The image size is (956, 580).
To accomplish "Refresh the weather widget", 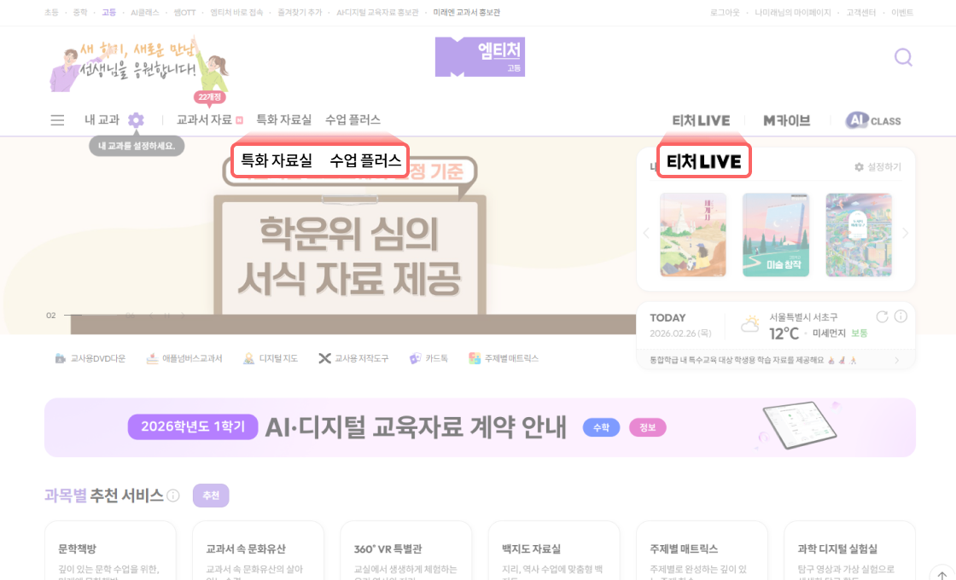I will 882,316.
